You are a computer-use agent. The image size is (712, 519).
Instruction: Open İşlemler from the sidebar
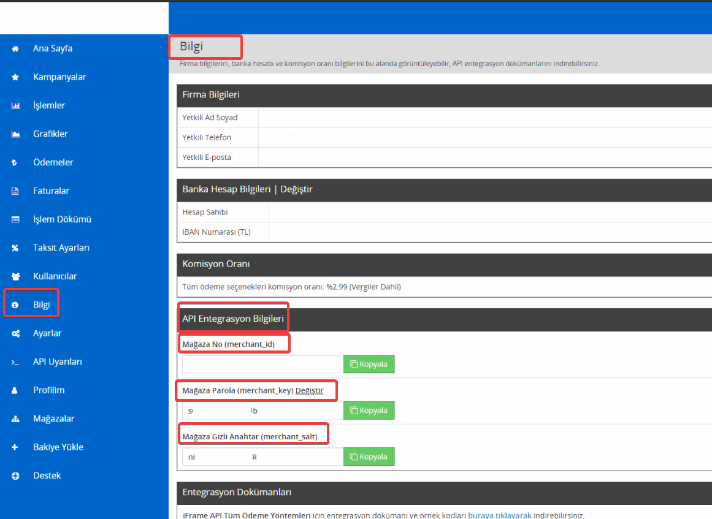[49, 106]
